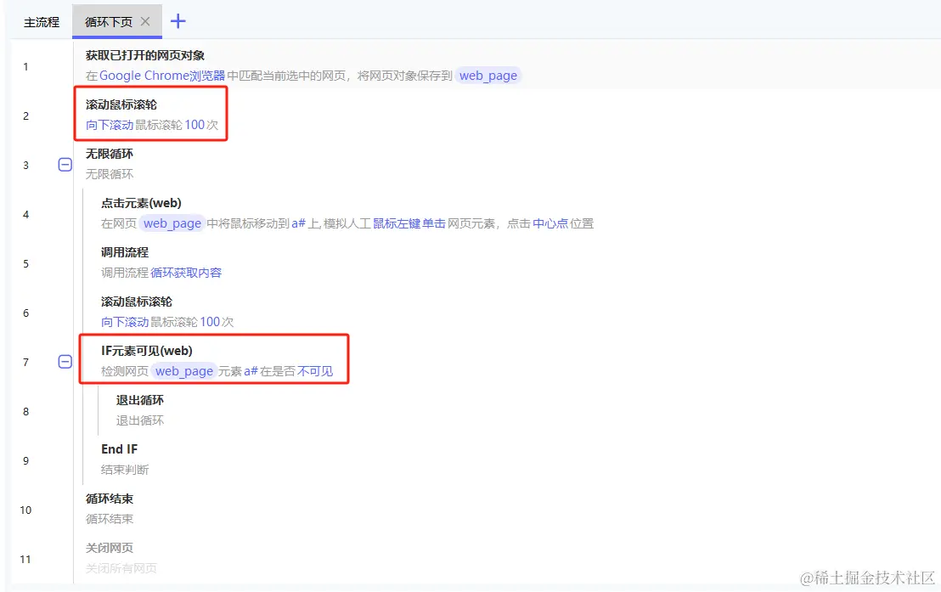Select the 退出循环 step on line 8
Screen dimensions: 941x592
[140, 400]
